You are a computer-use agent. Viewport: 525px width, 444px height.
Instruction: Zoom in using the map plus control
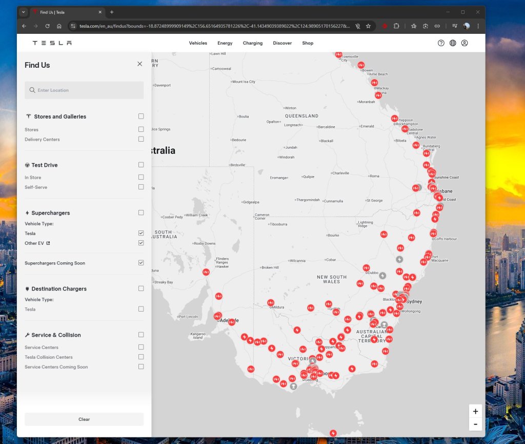click(475, 411)
